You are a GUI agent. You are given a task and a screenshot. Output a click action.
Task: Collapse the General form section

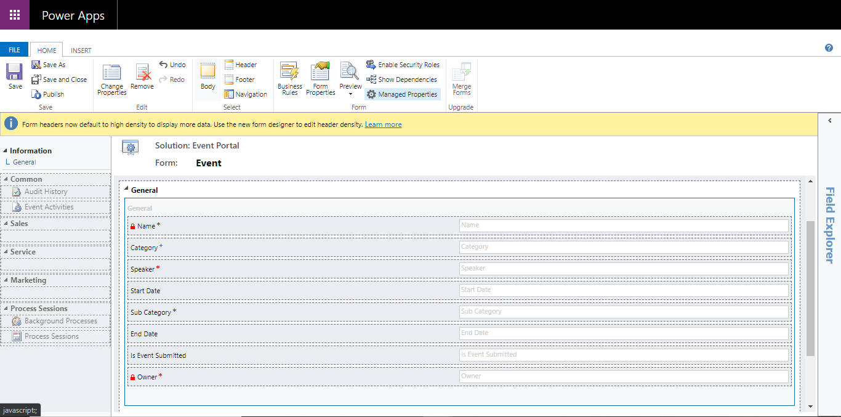point(126,190)
